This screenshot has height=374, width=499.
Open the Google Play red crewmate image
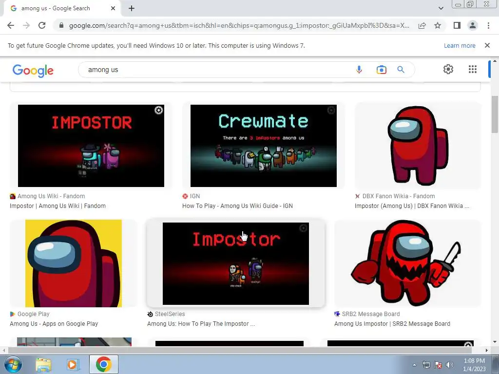click(74, 263)
